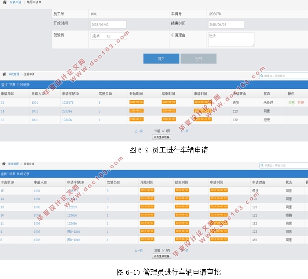308x279 pixels.
Task: Click the 结束时间 date field 2018/06/03
Action: point(226,25)
